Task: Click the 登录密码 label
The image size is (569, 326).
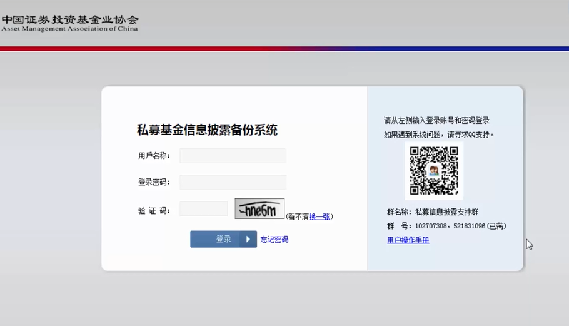Action: (x=154, y=182)
